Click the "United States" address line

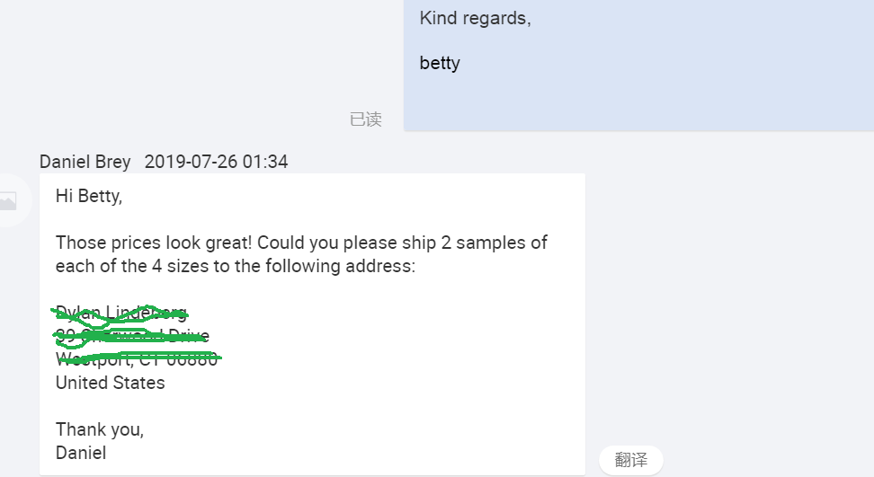(x=111, y=383)
